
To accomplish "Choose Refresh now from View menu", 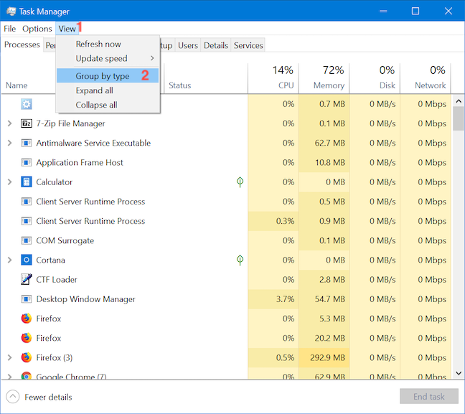I will pos(98,44).
